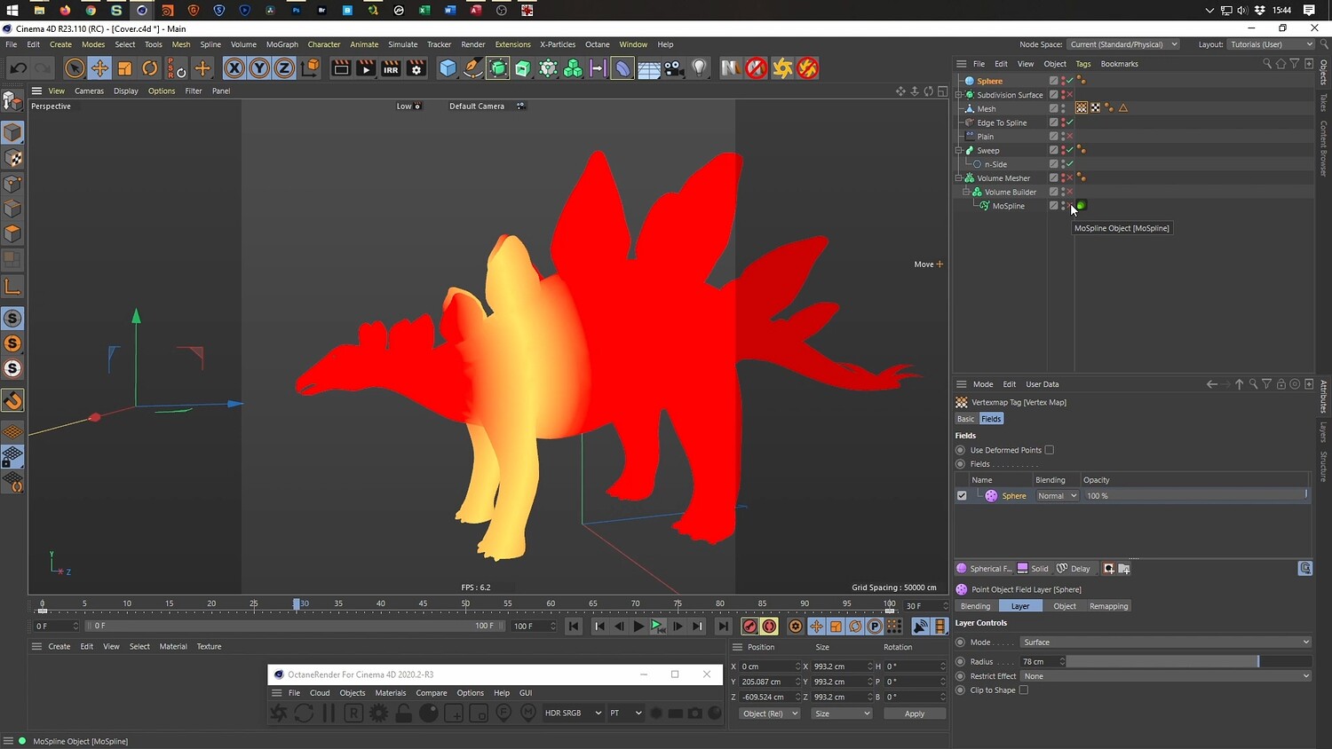Toggle the X axis lock
Viewport: 1332px width, 749px height.
click(x=234, y=68)
